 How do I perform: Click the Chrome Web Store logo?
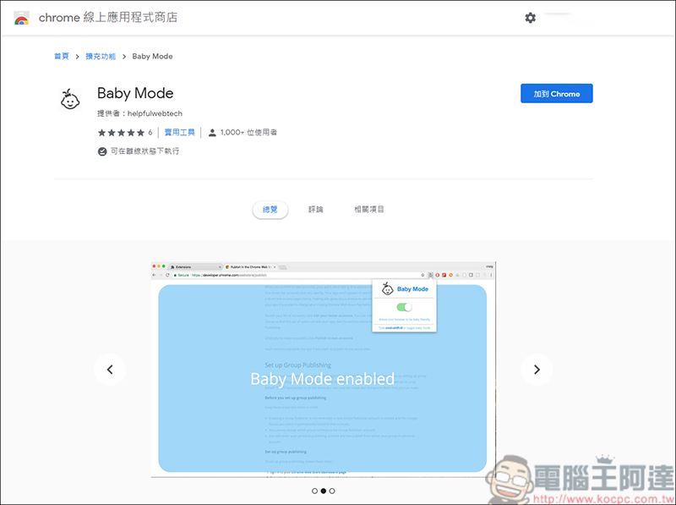coord(21,18)
